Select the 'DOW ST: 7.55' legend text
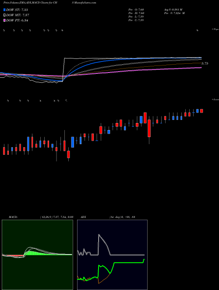This screenshot has width=219, height=290. click(17, 10)
